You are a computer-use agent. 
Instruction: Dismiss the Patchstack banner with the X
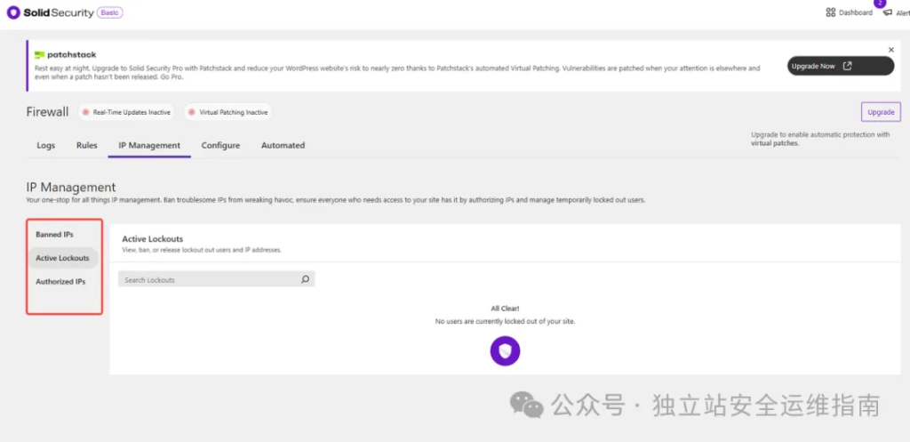click(x=891, y=50)
